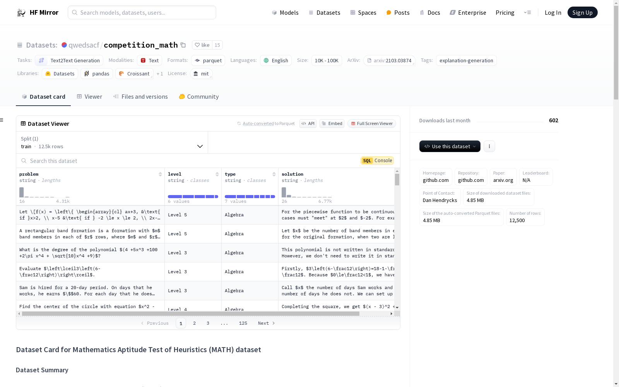619x387 pixels.
Task: Sort by the type column icon
Action: 274,174
